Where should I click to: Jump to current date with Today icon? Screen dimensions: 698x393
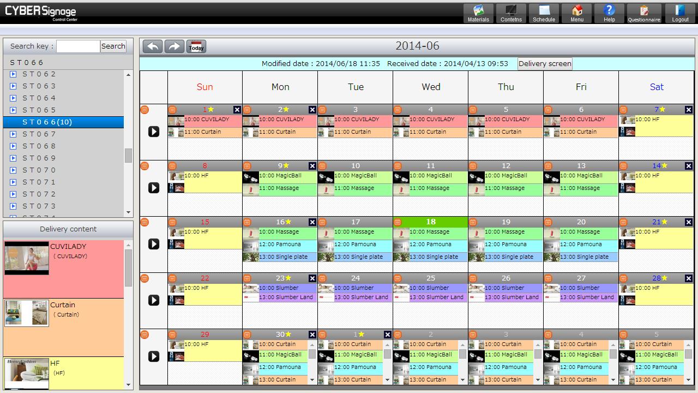click(x=196, y=46)
